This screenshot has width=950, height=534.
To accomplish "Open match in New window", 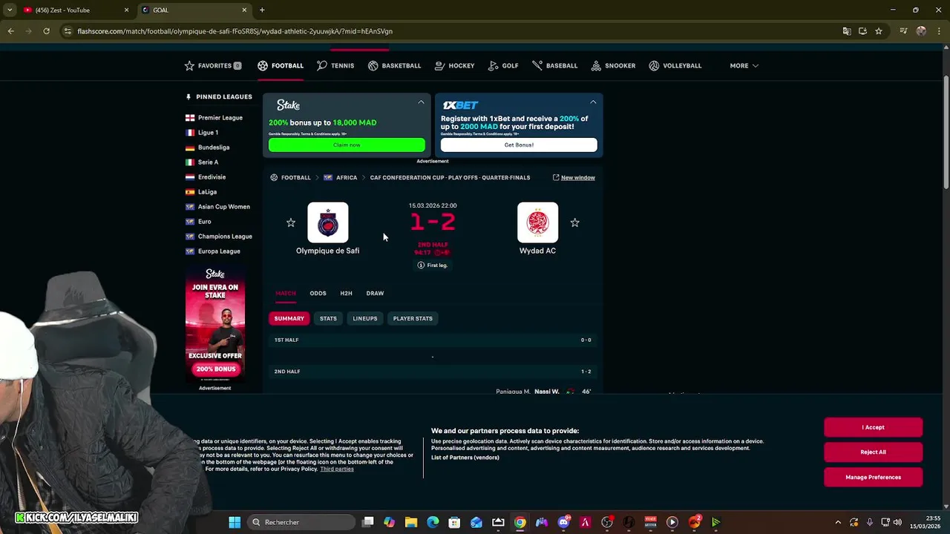I will pos(574,178).
